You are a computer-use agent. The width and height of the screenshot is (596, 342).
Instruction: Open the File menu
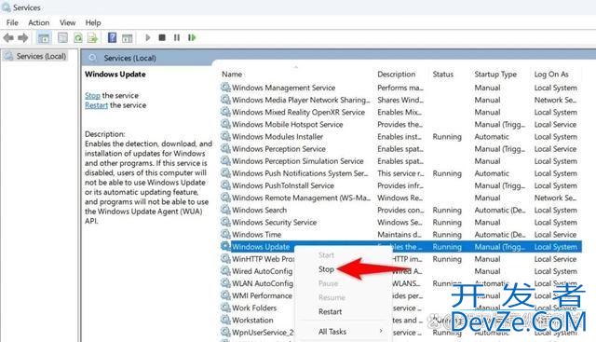coord(12,22)
